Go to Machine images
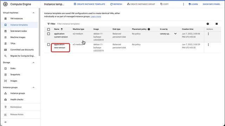Viewport: 225px width, 126px height. coord(18,37)
